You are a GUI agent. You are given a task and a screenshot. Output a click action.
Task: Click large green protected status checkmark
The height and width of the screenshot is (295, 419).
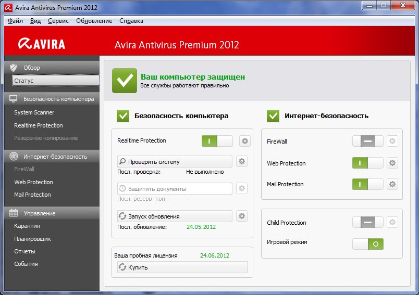pyautogui.click(x=125, y=81)
